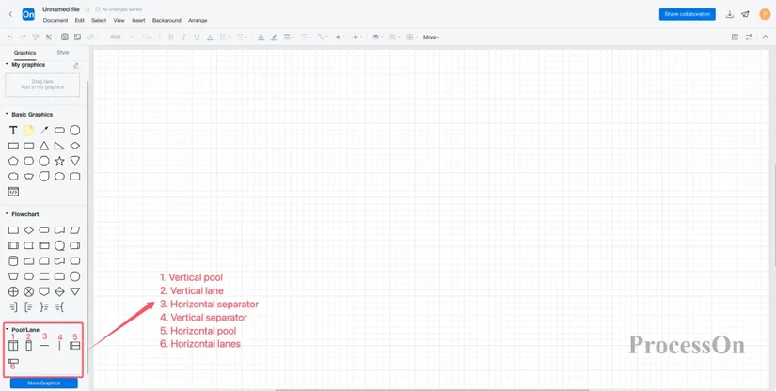
Task: Click the ProcessOn logo
Action: pyautogui.click(x=28, y=14)
